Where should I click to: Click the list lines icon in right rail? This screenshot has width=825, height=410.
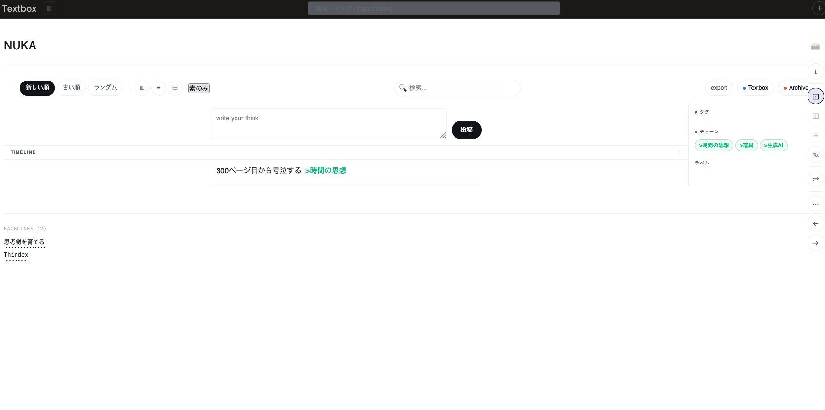[816, 135]
